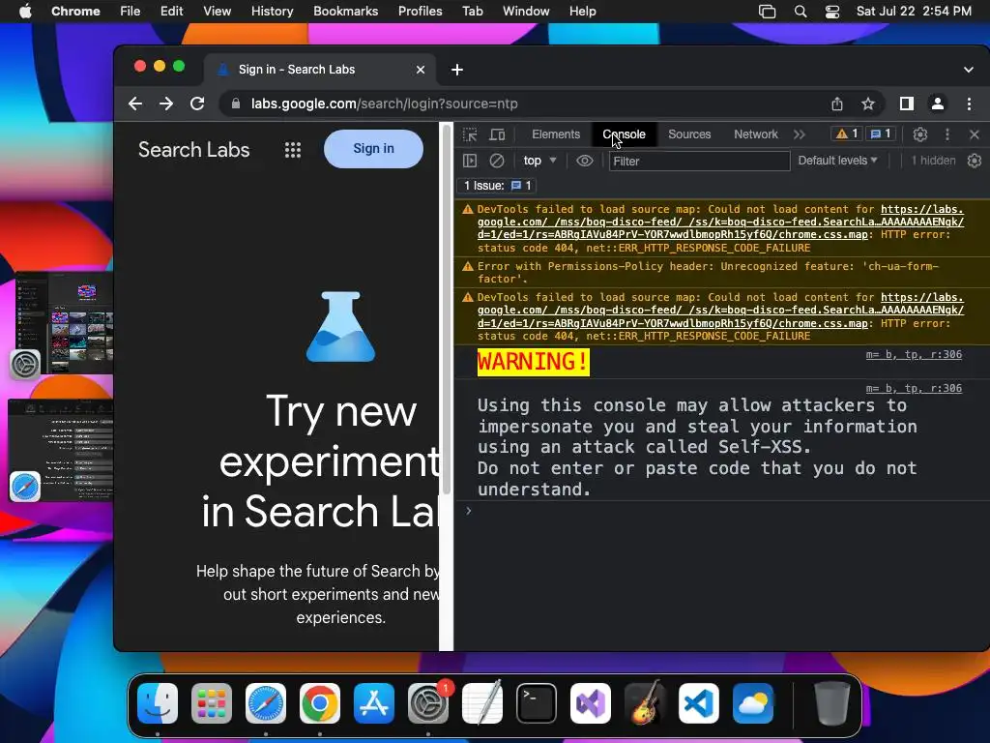Clear the console with the clear icon

click(x=497, y=161)
